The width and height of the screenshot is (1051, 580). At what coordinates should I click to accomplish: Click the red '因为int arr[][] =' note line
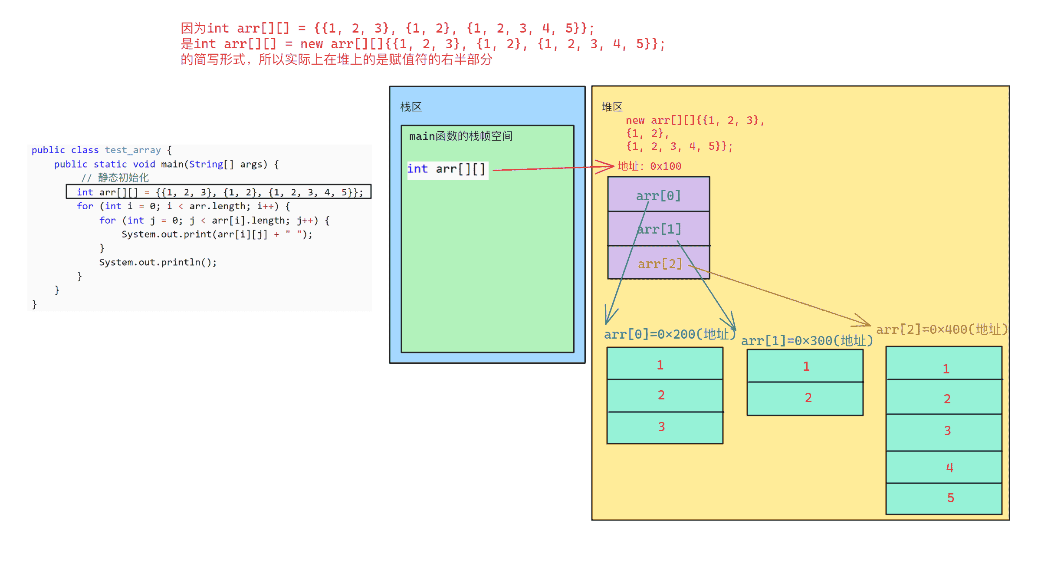click(x=388, y=28)
